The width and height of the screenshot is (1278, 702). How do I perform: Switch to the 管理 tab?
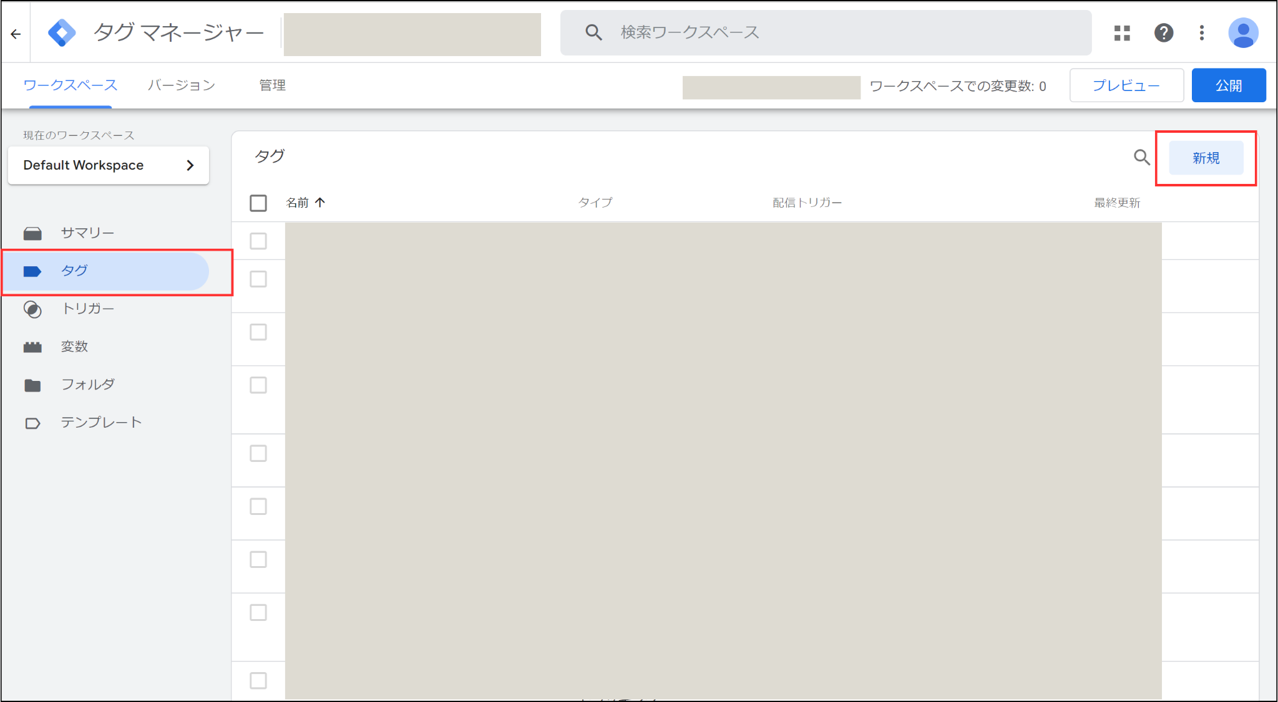tap(272, 85)
